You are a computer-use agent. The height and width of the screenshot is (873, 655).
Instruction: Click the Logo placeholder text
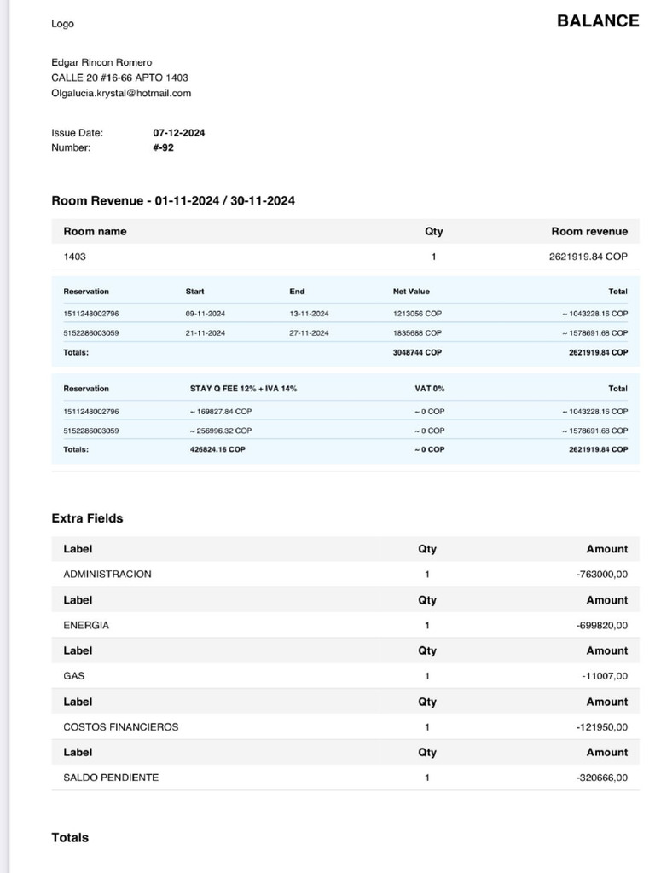click(62, 23)
